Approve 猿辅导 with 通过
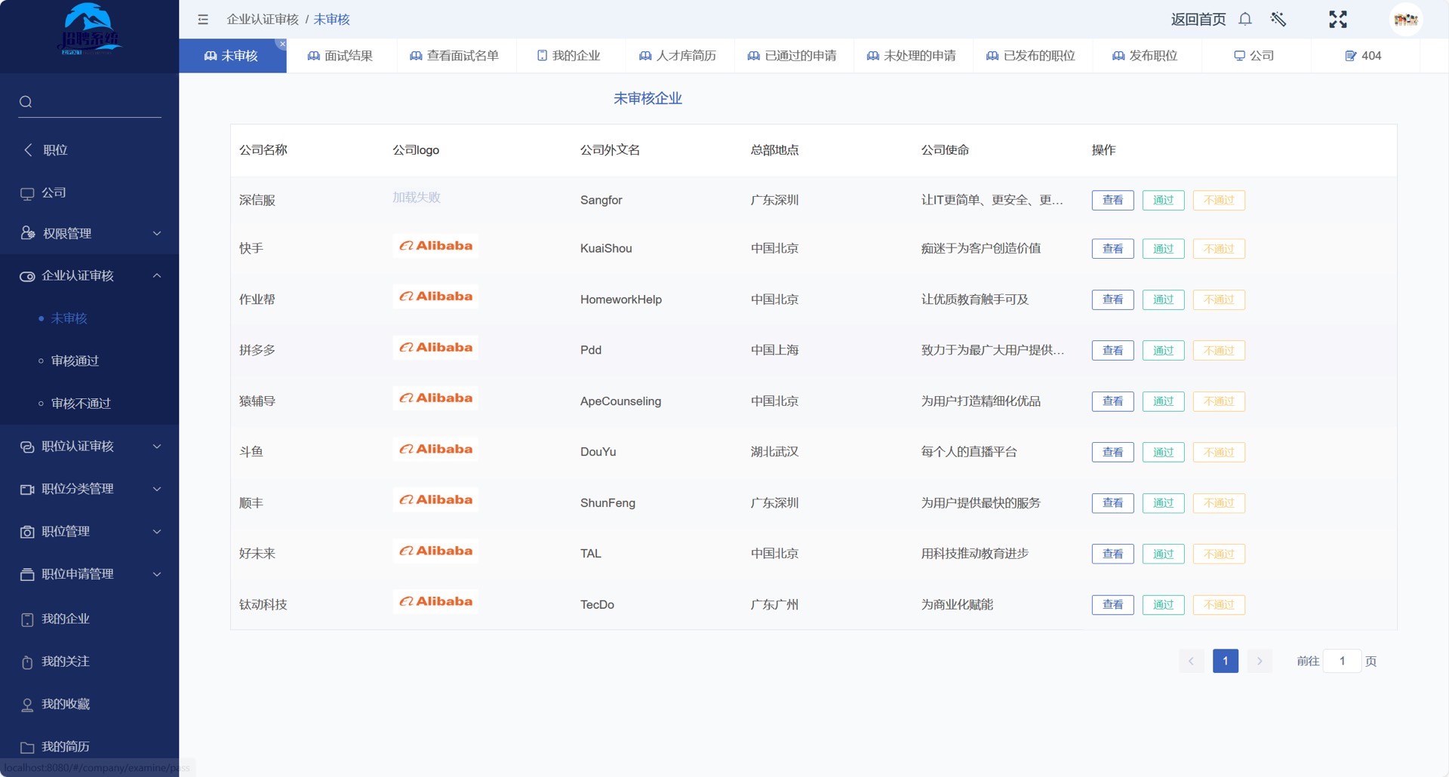Screen dimensions: 1449x777 (1163, 401)
